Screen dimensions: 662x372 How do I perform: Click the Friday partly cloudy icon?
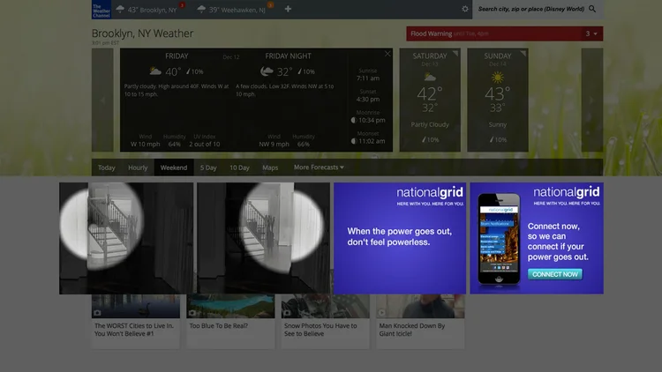click(155, 71)
